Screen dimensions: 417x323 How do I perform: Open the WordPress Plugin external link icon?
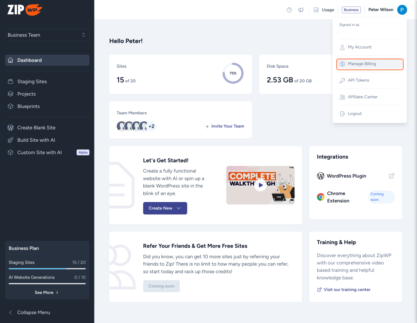tap(391, 176)
